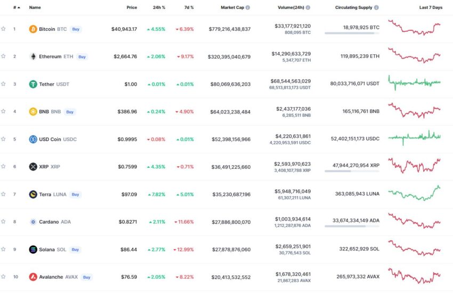Click the Terra LUNA logo icon
The image size is (453, 293).
[x=33, y=194]
